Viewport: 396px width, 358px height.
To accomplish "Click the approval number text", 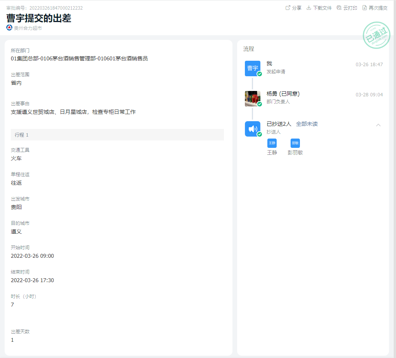I will 45,8.
